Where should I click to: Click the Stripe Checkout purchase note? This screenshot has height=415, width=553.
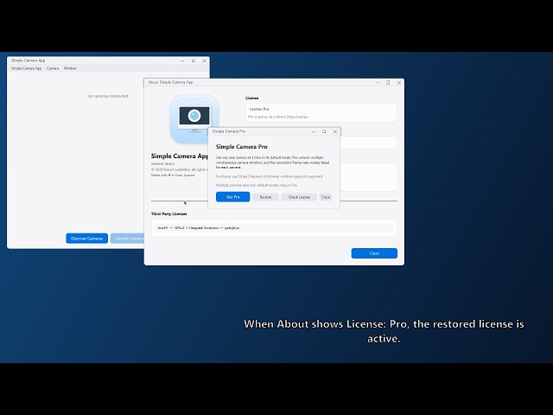pyautogui.click(x=269, y=176)
